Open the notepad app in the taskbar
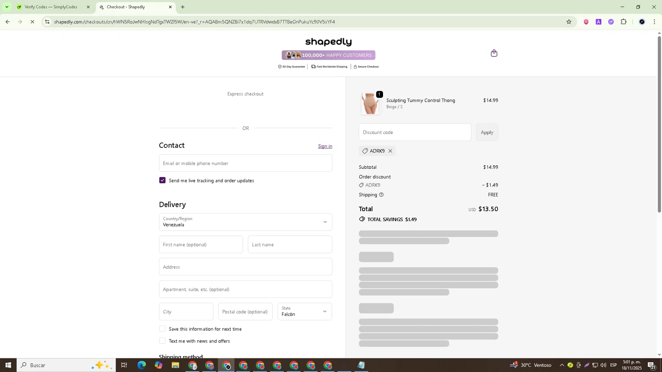Viewport: 662px width, 372px height. 361,365
